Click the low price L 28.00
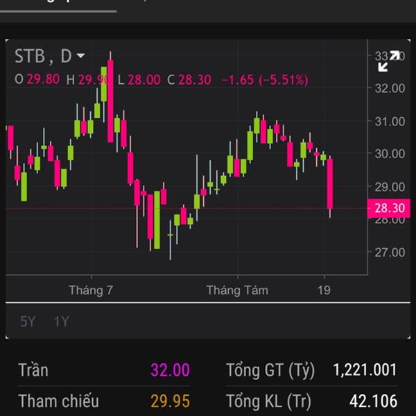Image resolution: width=416 pixels, height=416 pixels. 139,80
